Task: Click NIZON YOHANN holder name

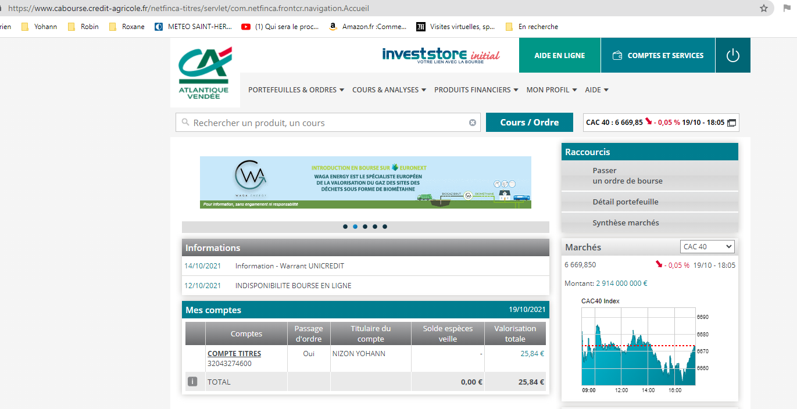Action: pyautogui.click(x=359, y=353)
